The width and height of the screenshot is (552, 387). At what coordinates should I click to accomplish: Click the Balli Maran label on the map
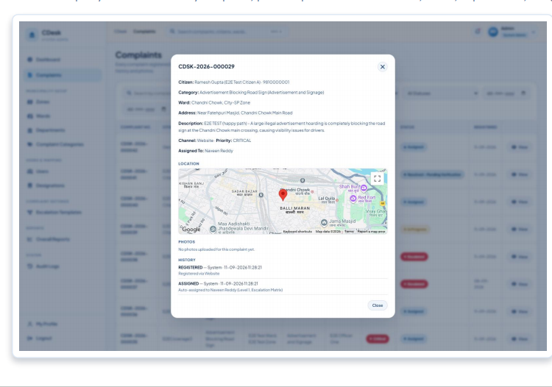[x=294, y=208]
